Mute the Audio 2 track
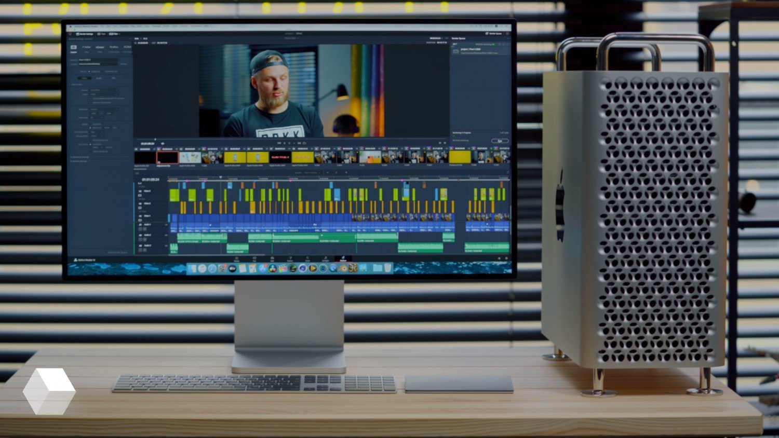Viewport: 779px width, 438px height. pos(145,240)
